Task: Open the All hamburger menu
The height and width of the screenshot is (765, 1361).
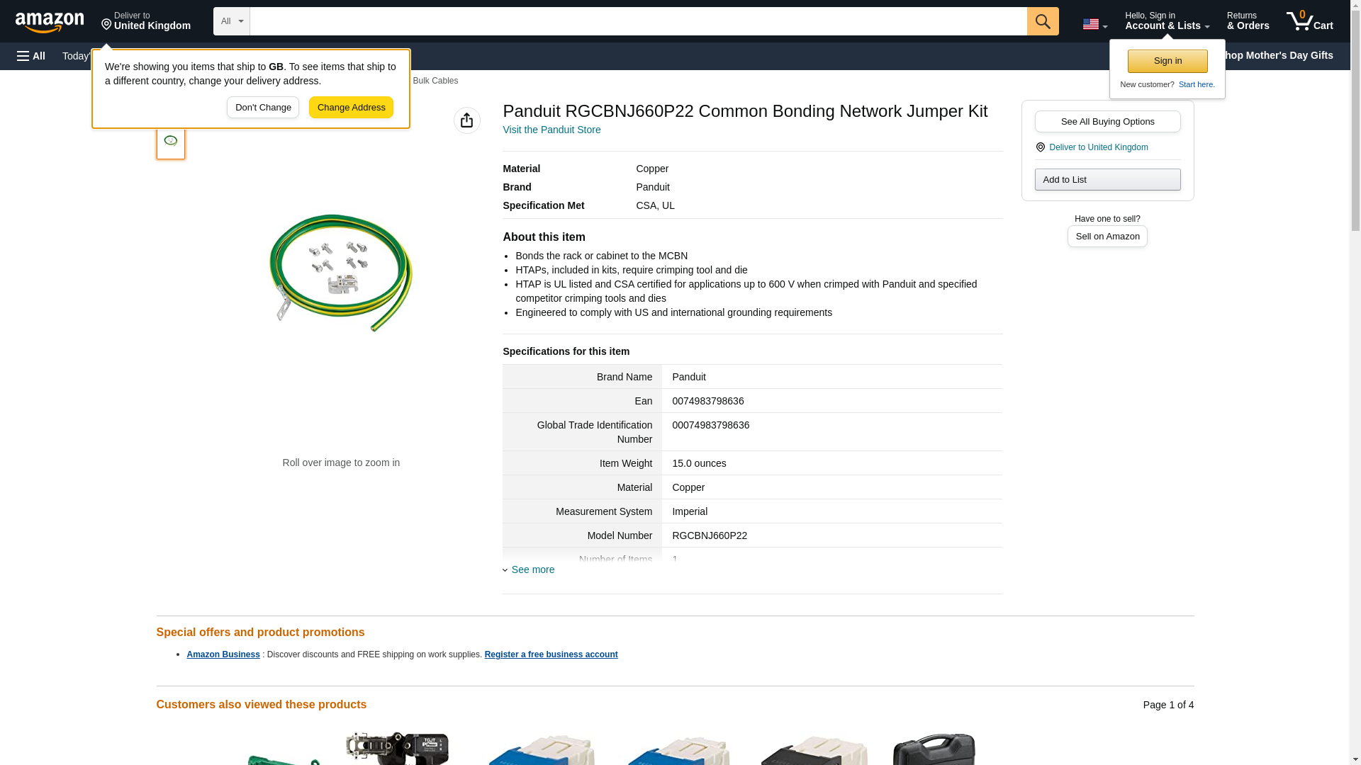Action: [31, 56]
